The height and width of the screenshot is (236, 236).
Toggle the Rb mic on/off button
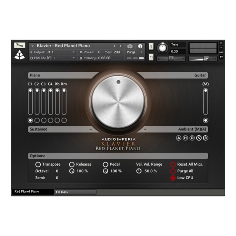point(57,120)
